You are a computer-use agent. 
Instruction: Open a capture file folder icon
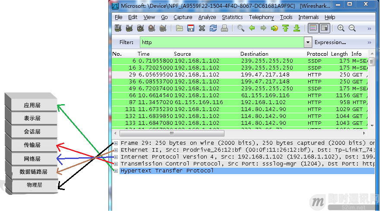point(179,28)
